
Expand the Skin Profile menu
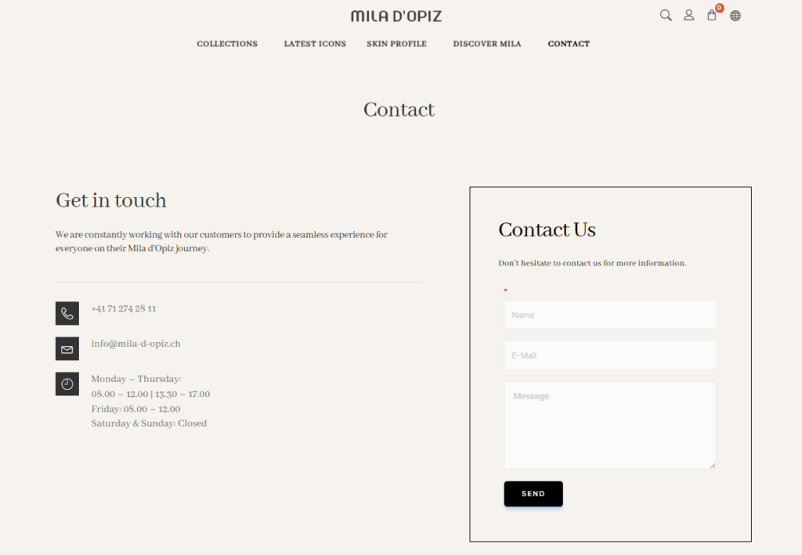pos(396,44)
